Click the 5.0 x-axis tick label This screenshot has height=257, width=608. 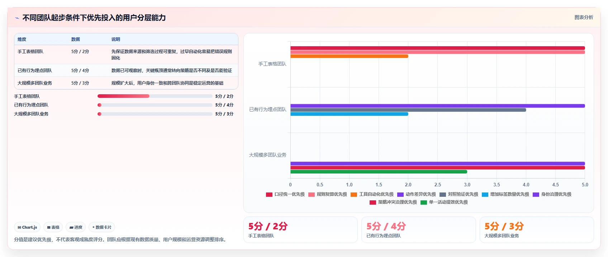click(x=585, y=185)
